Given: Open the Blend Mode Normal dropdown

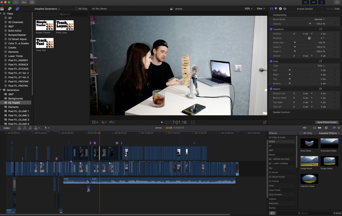Looking at the screenshot, I should (320, 19).
